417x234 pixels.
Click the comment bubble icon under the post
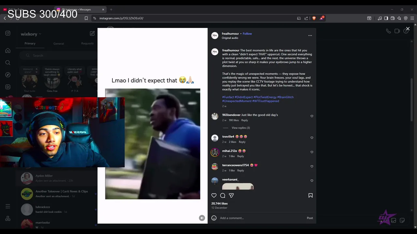click(x=223, y=195)
